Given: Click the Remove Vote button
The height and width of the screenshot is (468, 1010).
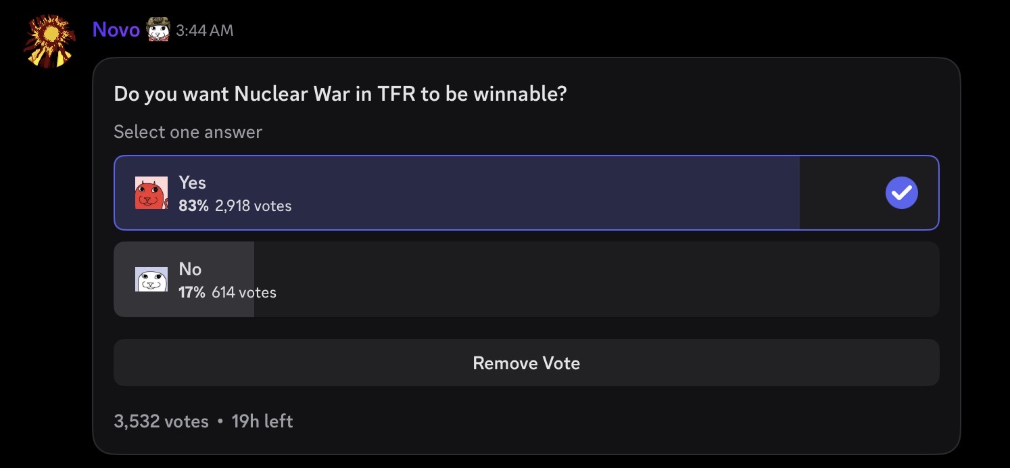Looking at the screenshot, I should pos(527,363).
